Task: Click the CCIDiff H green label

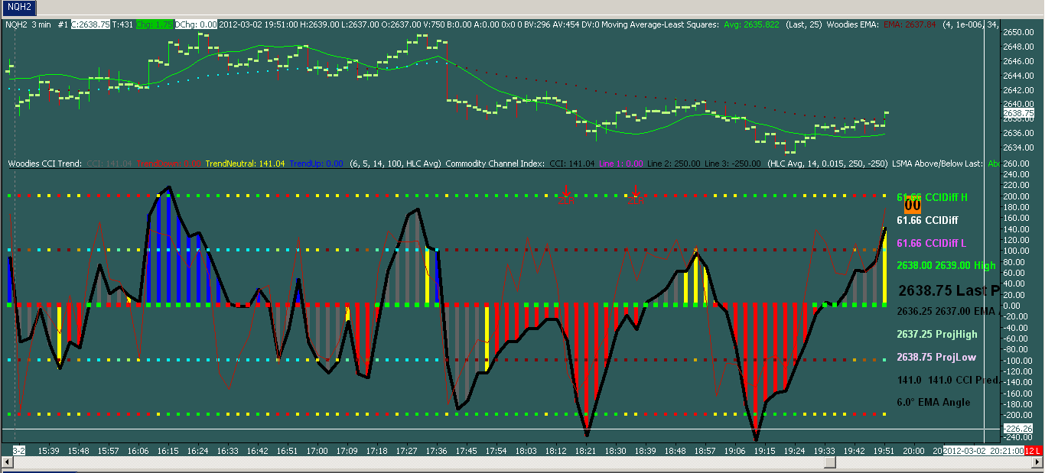Action: click(932, 197)
